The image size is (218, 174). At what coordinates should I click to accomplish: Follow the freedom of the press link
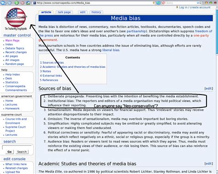(204, 31)
